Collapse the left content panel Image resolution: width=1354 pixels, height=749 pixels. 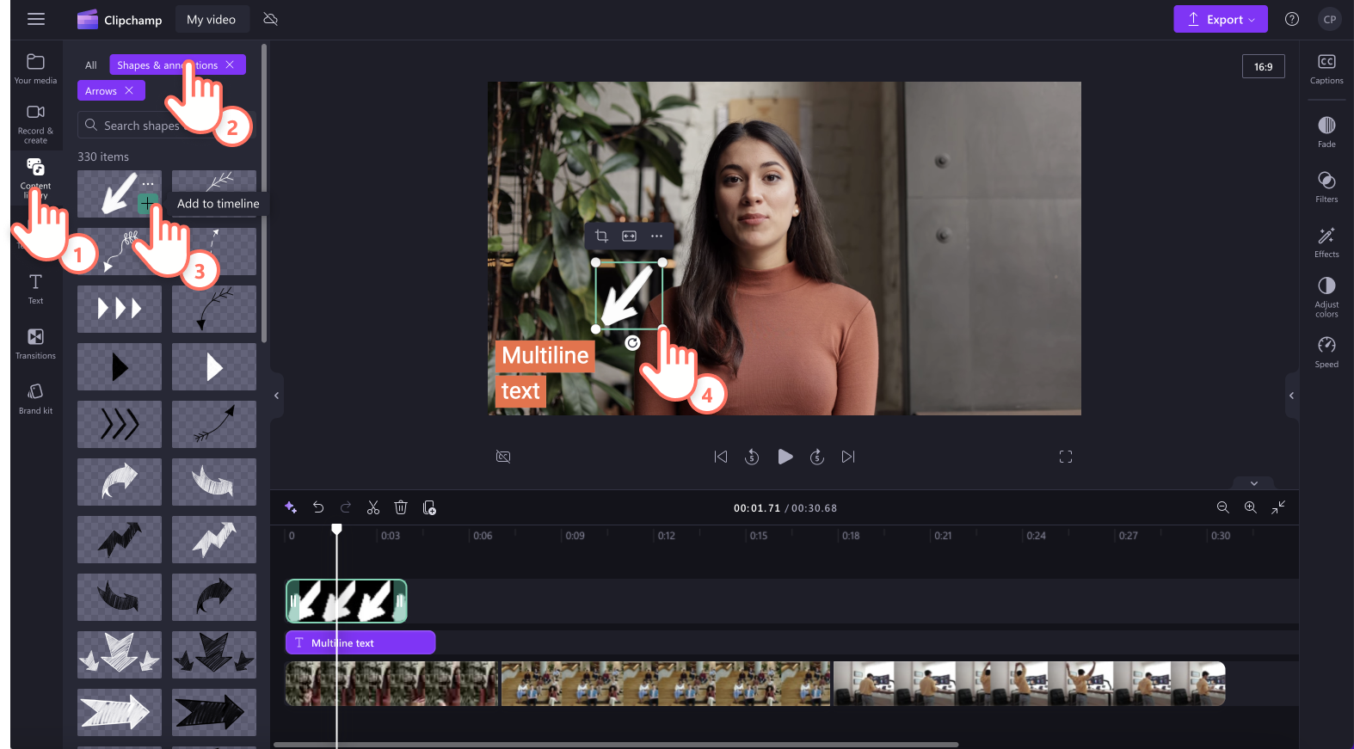[x=276, y=396]
